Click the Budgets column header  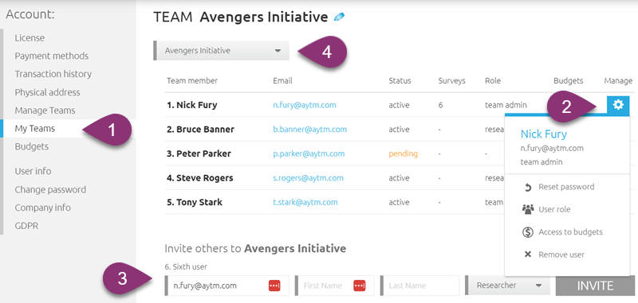[x=569, y=80]
